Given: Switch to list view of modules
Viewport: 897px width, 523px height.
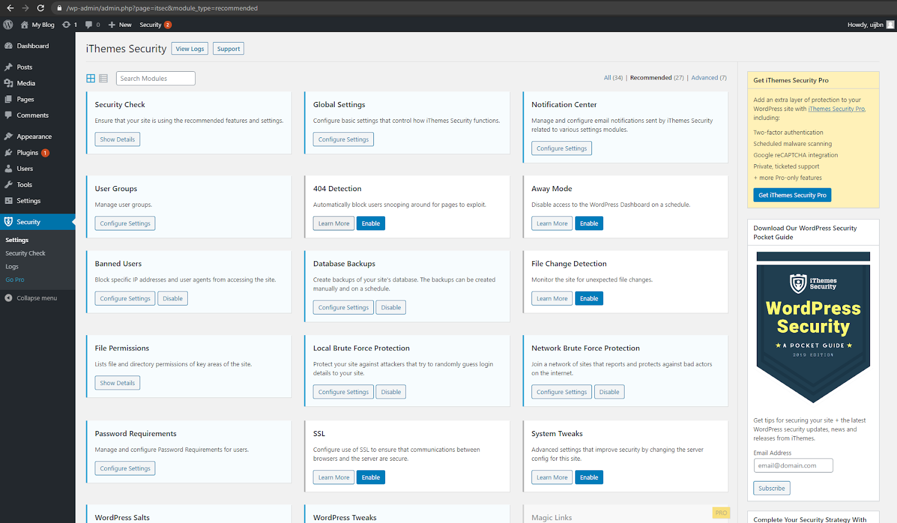Looking at the screenshot, I should [103, 78].
